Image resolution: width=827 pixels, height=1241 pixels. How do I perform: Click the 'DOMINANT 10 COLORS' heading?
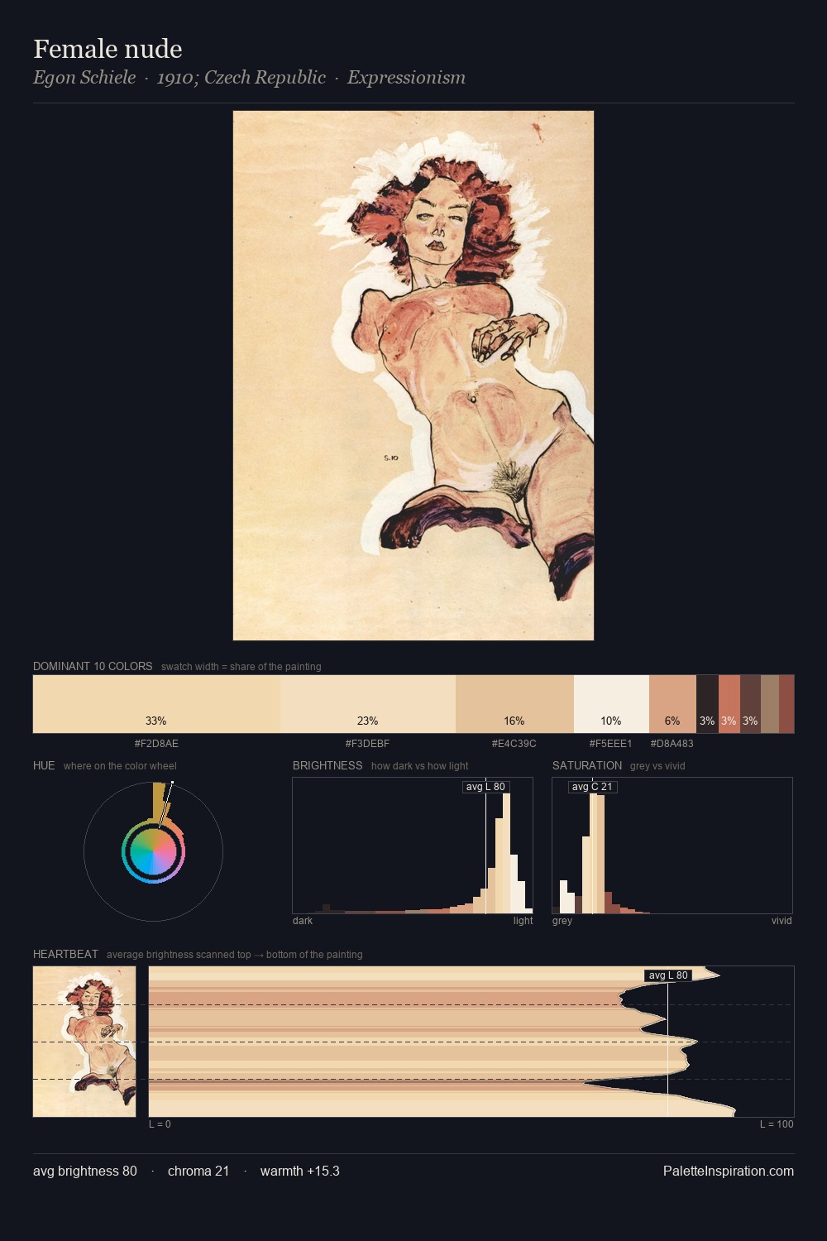click(x=93, y=666)
